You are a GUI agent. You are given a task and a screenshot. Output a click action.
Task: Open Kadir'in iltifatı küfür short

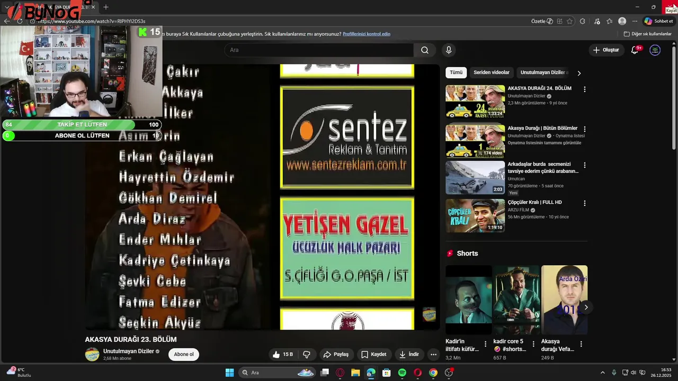point(469,300)
